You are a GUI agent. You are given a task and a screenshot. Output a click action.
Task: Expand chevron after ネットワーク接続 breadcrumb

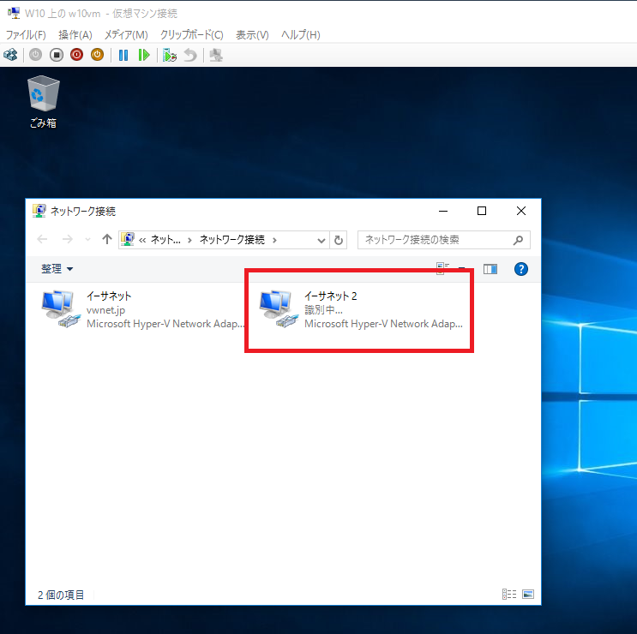(x=274, y=240)
